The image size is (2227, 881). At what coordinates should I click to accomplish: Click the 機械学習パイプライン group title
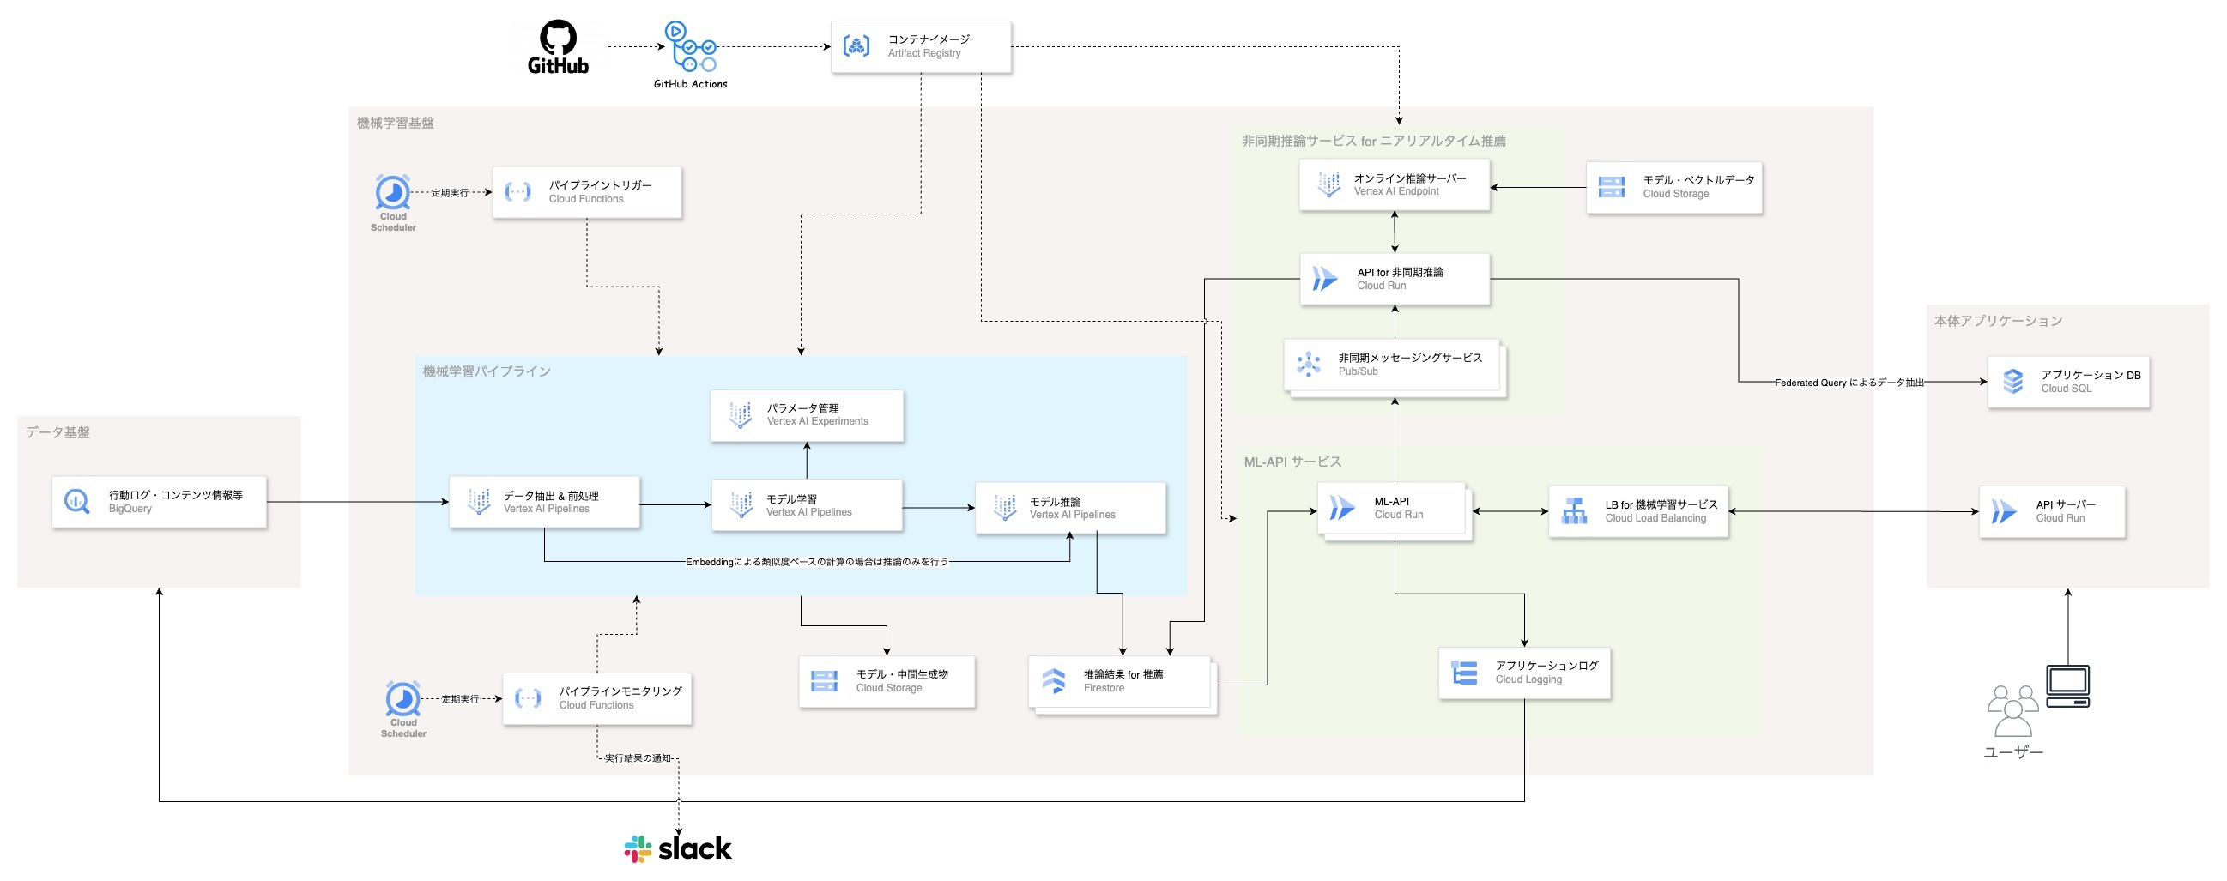point(486,371)
